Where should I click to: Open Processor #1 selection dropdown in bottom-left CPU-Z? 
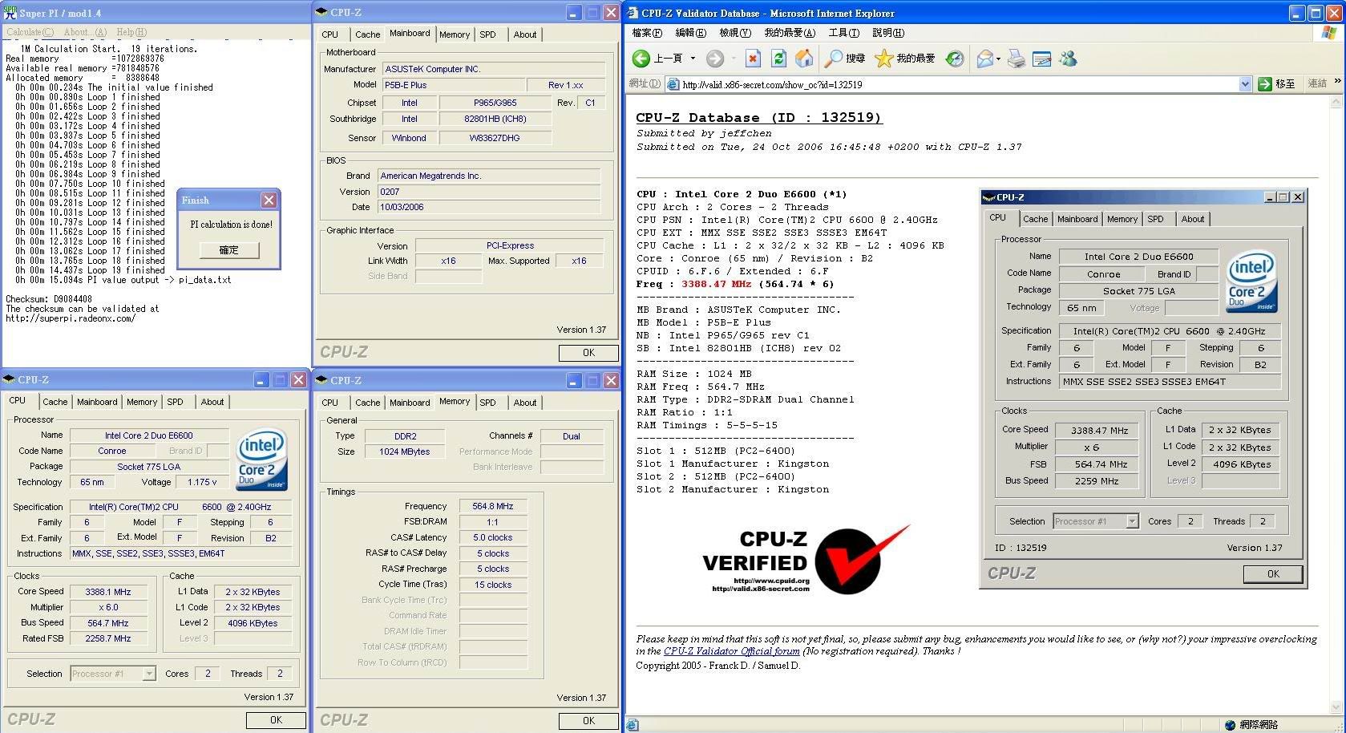point(149,674)
